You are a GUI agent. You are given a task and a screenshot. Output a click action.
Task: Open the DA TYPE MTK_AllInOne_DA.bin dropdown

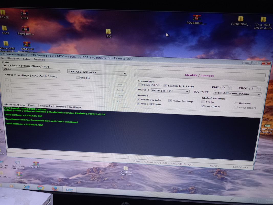tap(237, 94)
